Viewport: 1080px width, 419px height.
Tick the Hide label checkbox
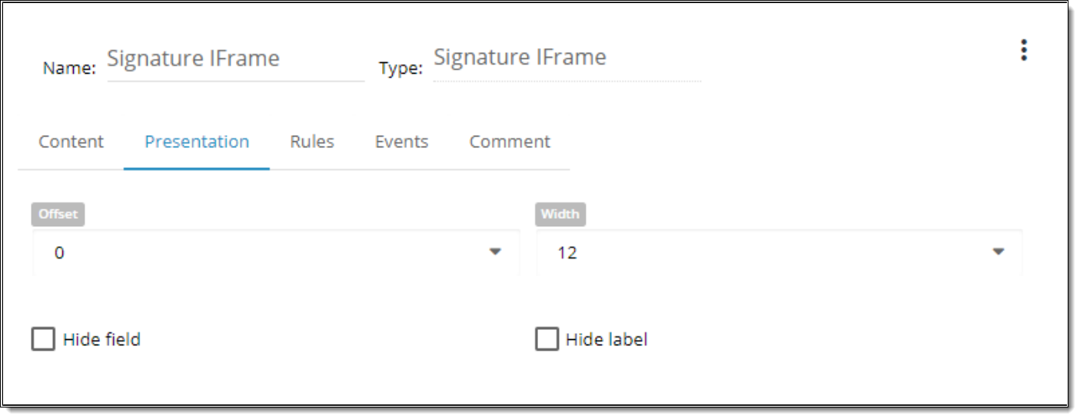coord(547,339)
